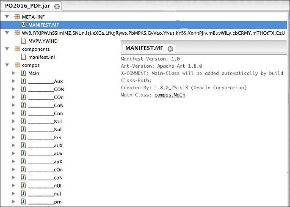Expand the class ending in NUl
Viewport: 290px width, 207px height.
point(13,121)
